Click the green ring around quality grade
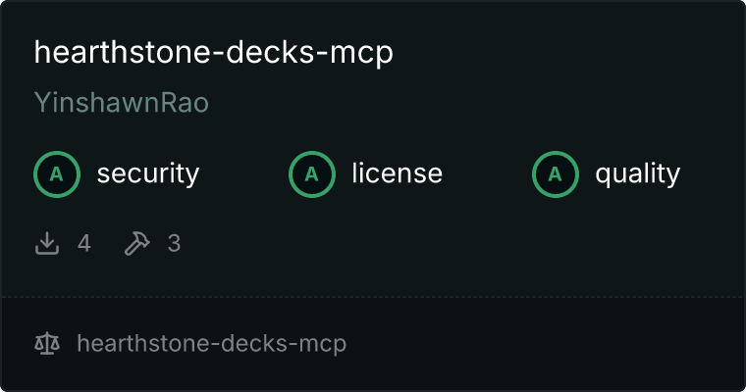 click(556, 153)
